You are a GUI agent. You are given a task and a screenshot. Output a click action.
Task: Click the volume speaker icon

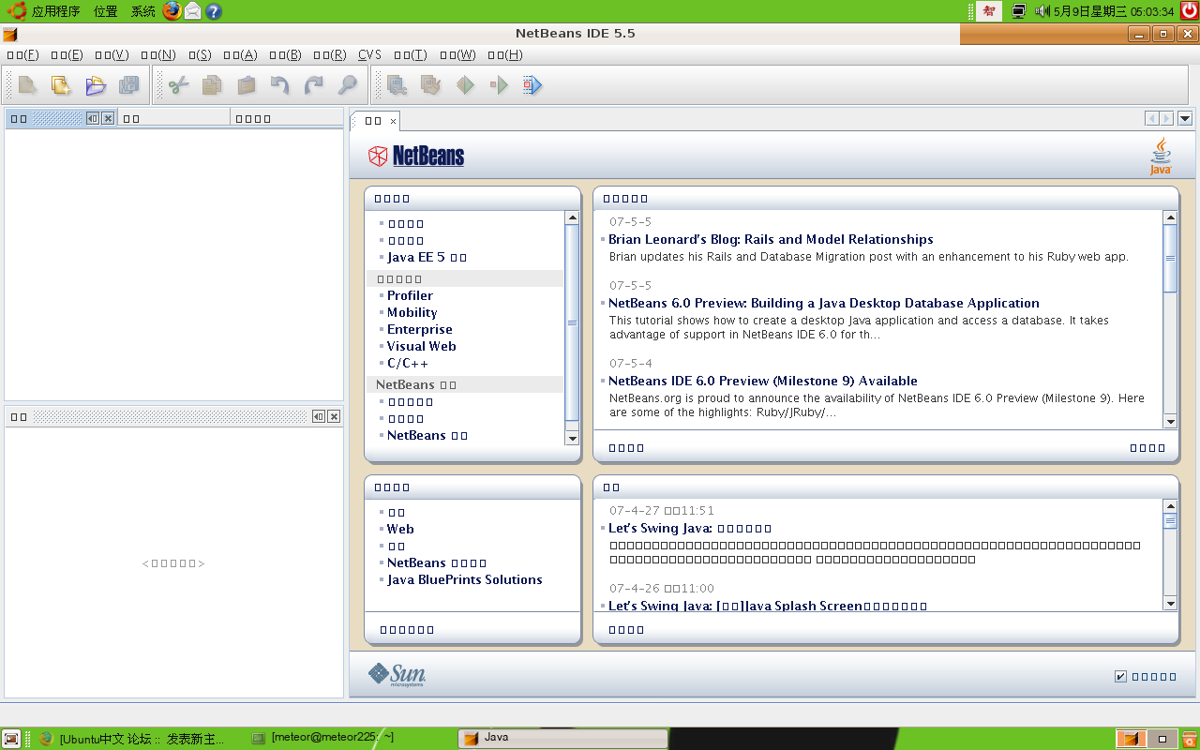click(x=1042, y=11)
